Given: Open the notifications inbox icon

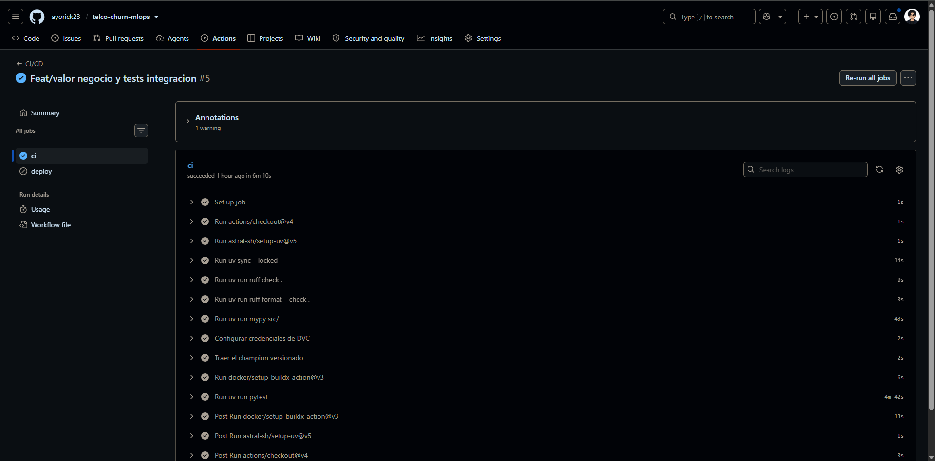Looking at the screenshot, I should [893, 17].
